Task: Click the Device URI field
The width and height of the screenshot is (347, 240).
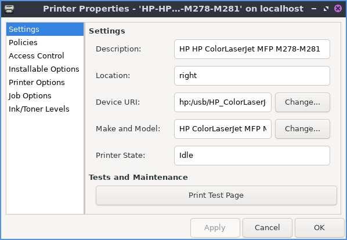Action: [x=223, y=102]
